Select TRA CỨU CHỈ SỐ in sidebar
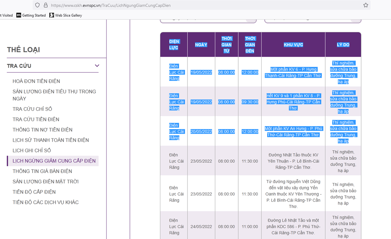 [32, 109]
